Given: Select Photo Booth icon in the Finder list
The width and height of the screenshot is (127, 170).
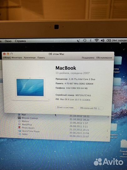Looking at the screenshot, I should [x=19, y=127].
